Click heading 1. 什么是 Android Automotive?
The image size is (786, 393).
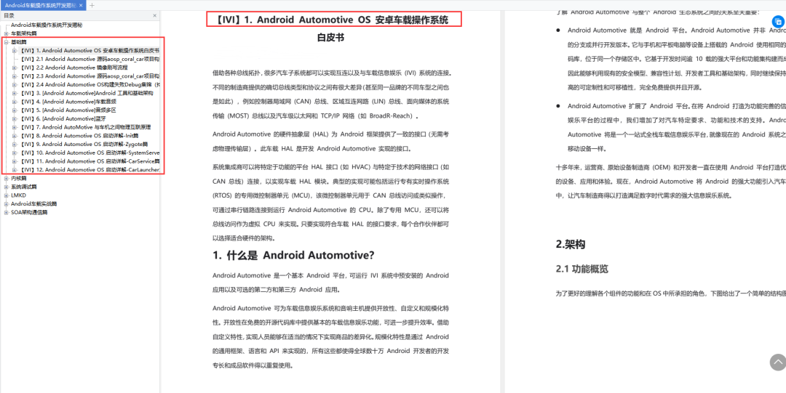[293, 255]
